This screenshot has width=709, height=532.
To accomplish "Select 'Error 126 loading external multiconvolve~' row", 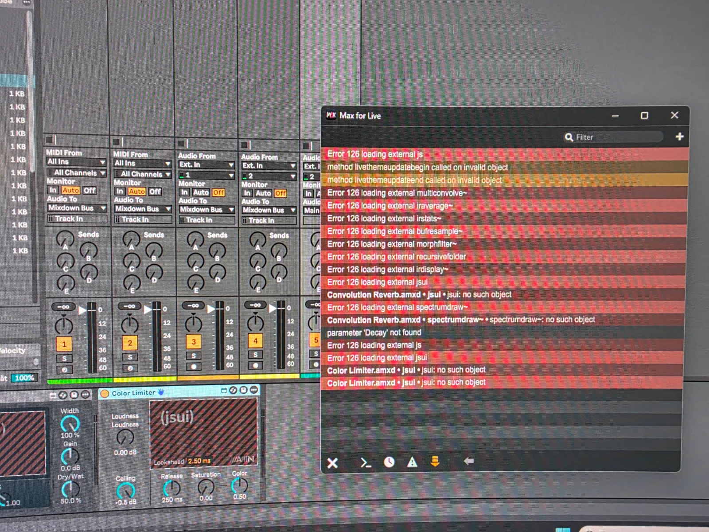I will pos(505,193).
